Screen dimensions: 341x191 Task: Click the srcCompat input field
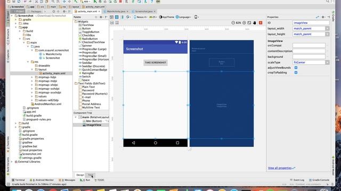click(309, 46)
